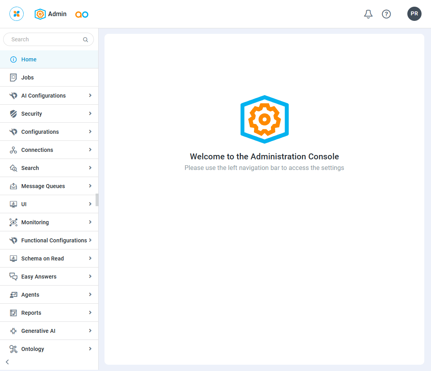Expand the Schema on Read chevron
The height and width of the screenshot is (371, 431).
[x=90, y=258]
